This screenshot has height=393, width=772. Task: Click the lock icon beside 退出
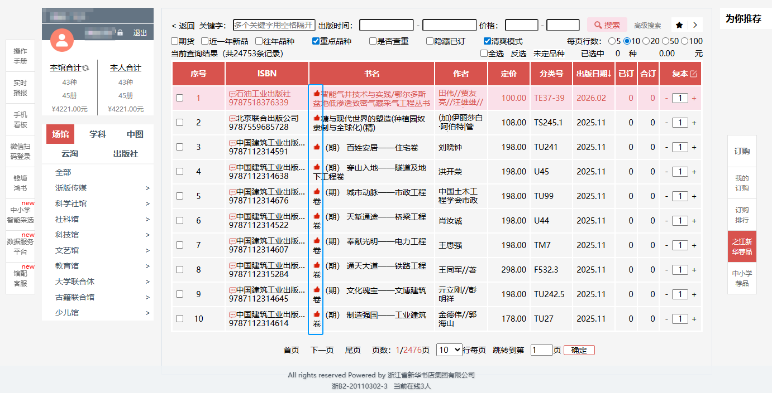pyautogui.click(x=120, y=33)
